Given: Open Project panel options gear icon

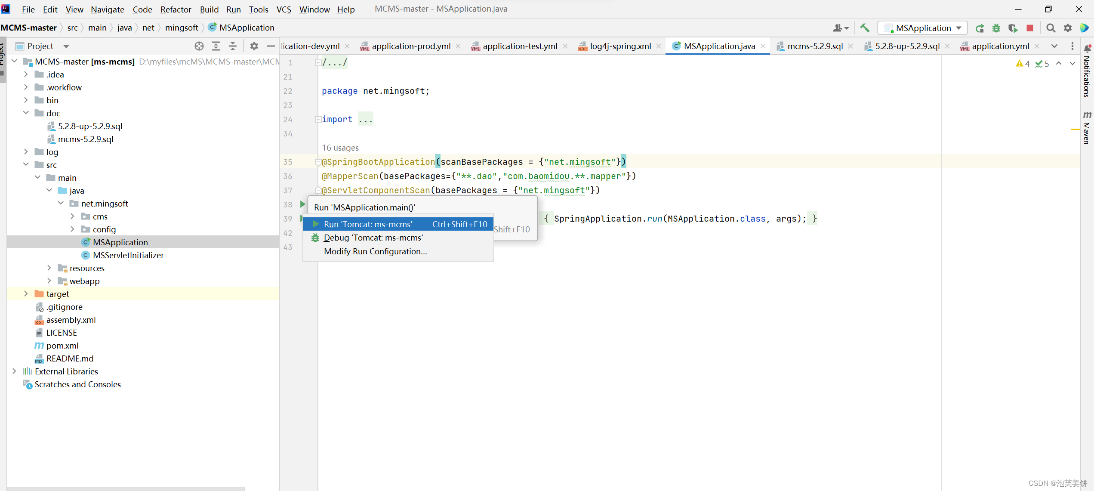Looking at the screenshot, I should (254, 46).
